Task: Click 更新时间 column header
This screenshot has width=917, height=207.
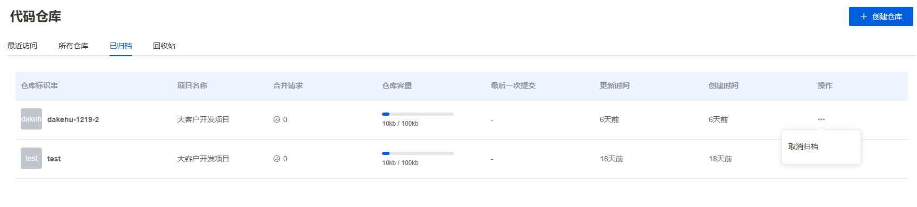Action: click(615, 85)
